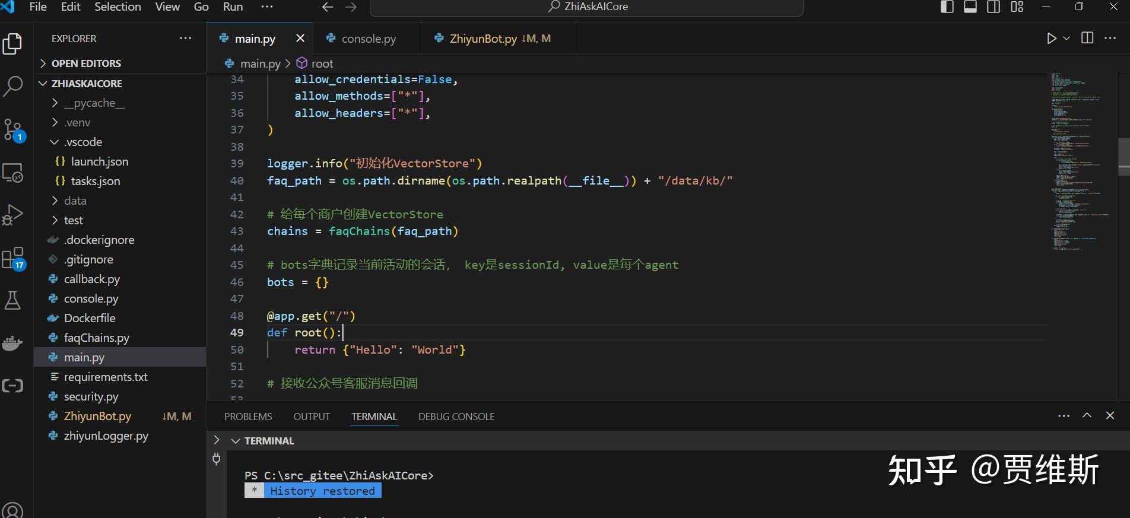Viewport: 1130px width, 518px height.
Task: Close the main.py editor tab
Action: [x=300, y=38]
